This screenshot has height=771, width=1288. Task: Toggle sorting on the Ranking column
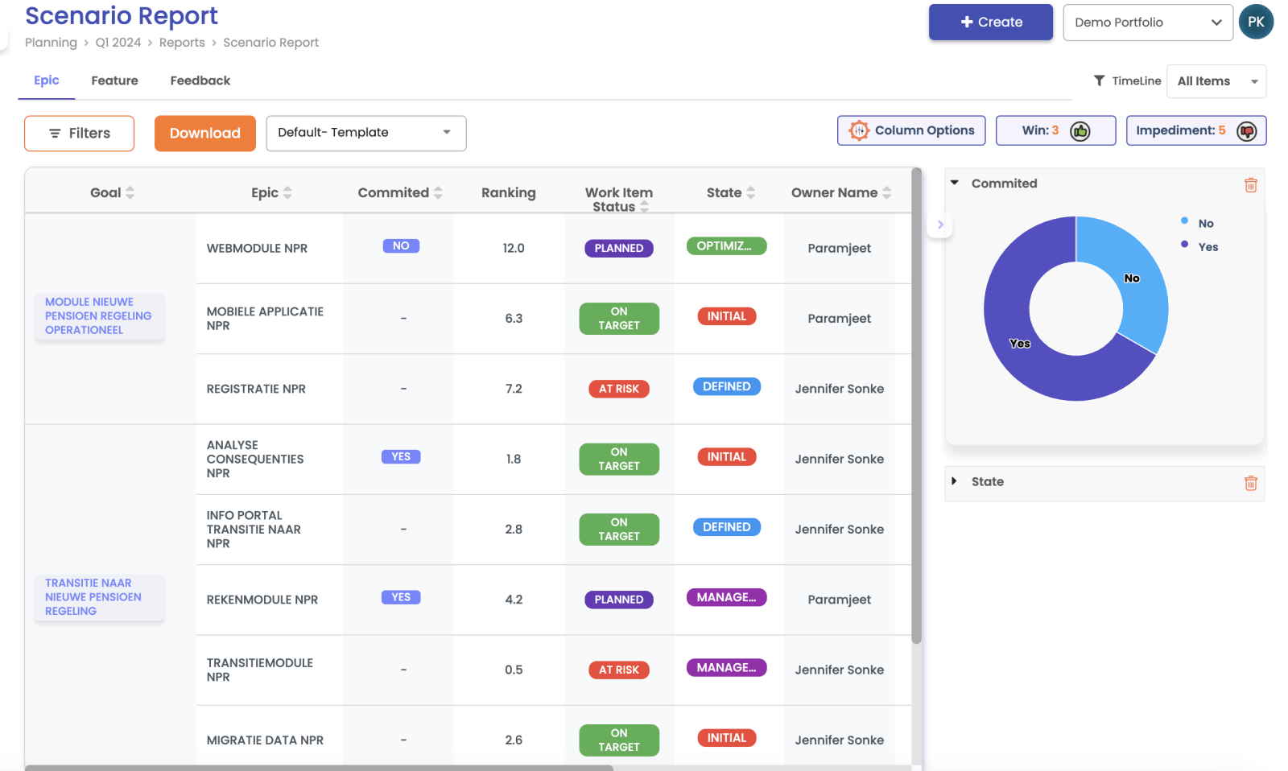tap(508, 192)
